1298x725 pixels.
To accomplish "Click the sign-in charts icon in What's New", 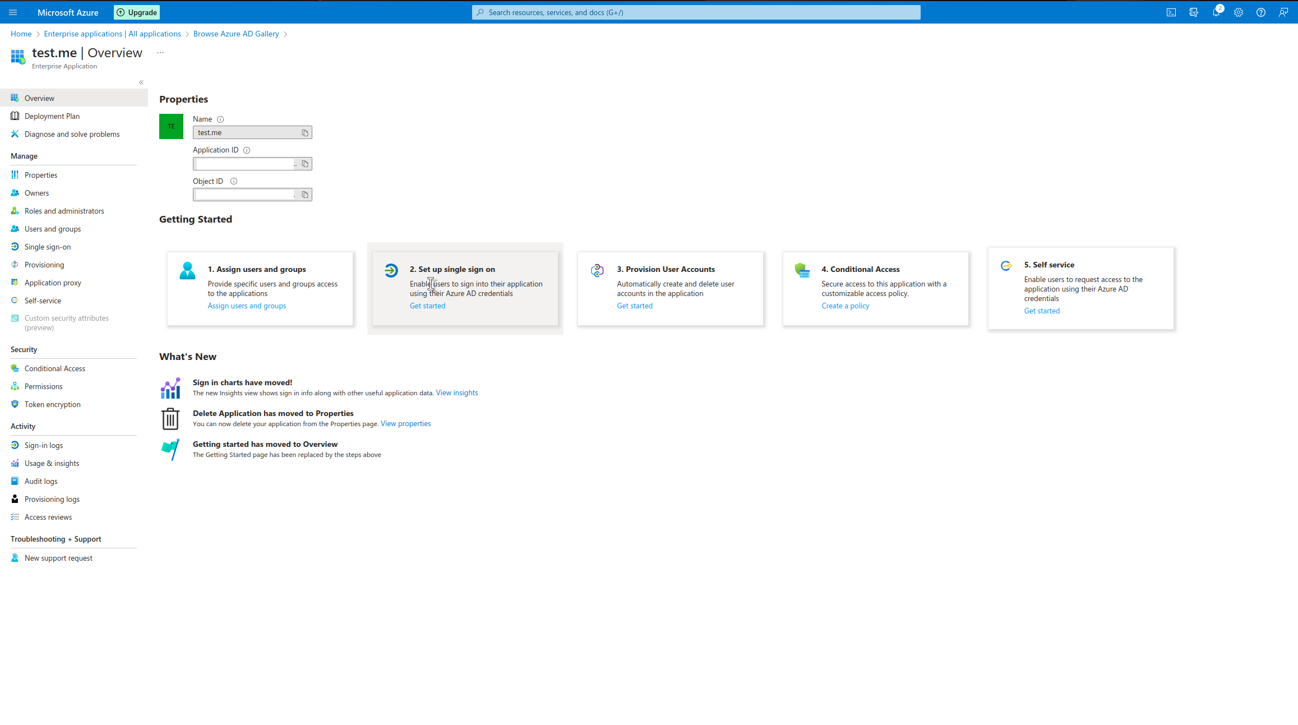I will 170,388.
